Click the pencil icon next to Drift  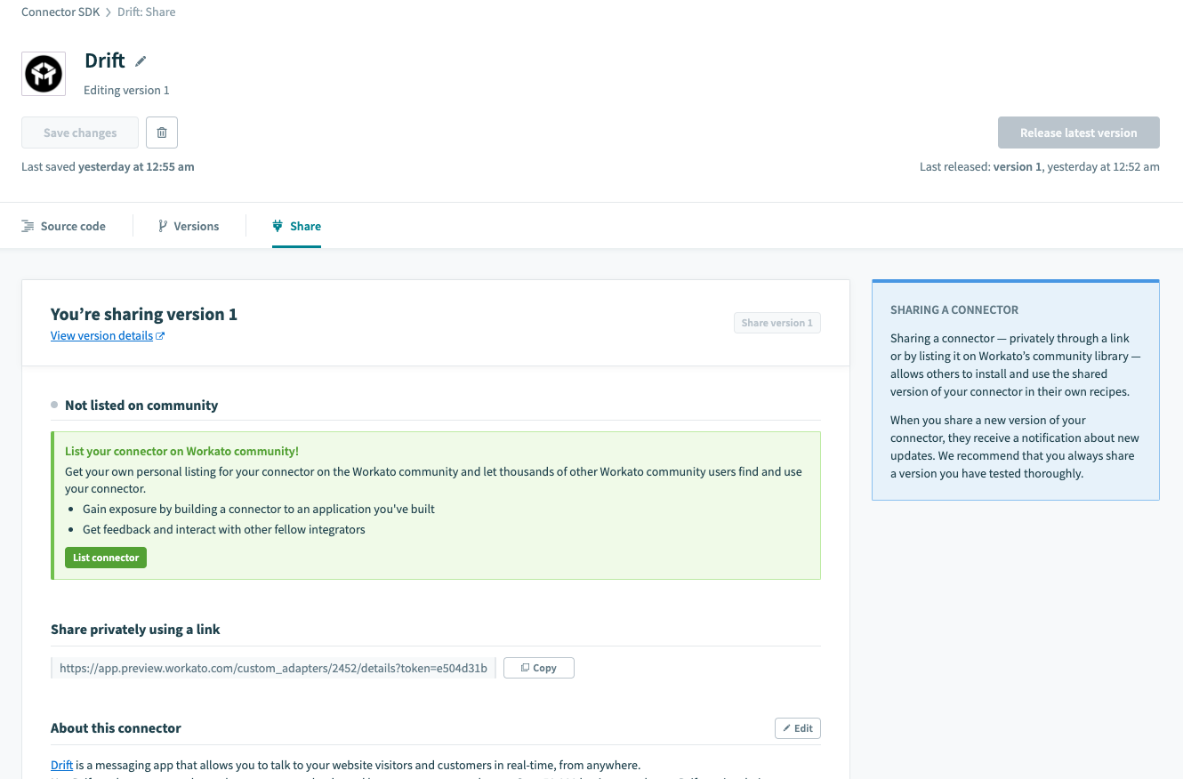coord(141,61)
